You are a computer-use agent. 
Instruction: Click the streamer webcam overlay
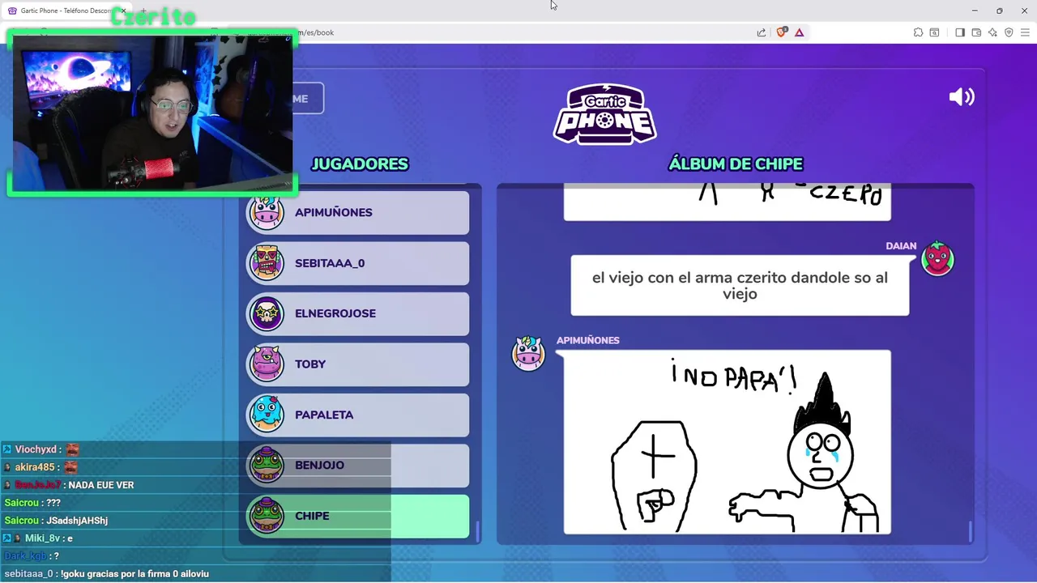(x=152, y=113)
